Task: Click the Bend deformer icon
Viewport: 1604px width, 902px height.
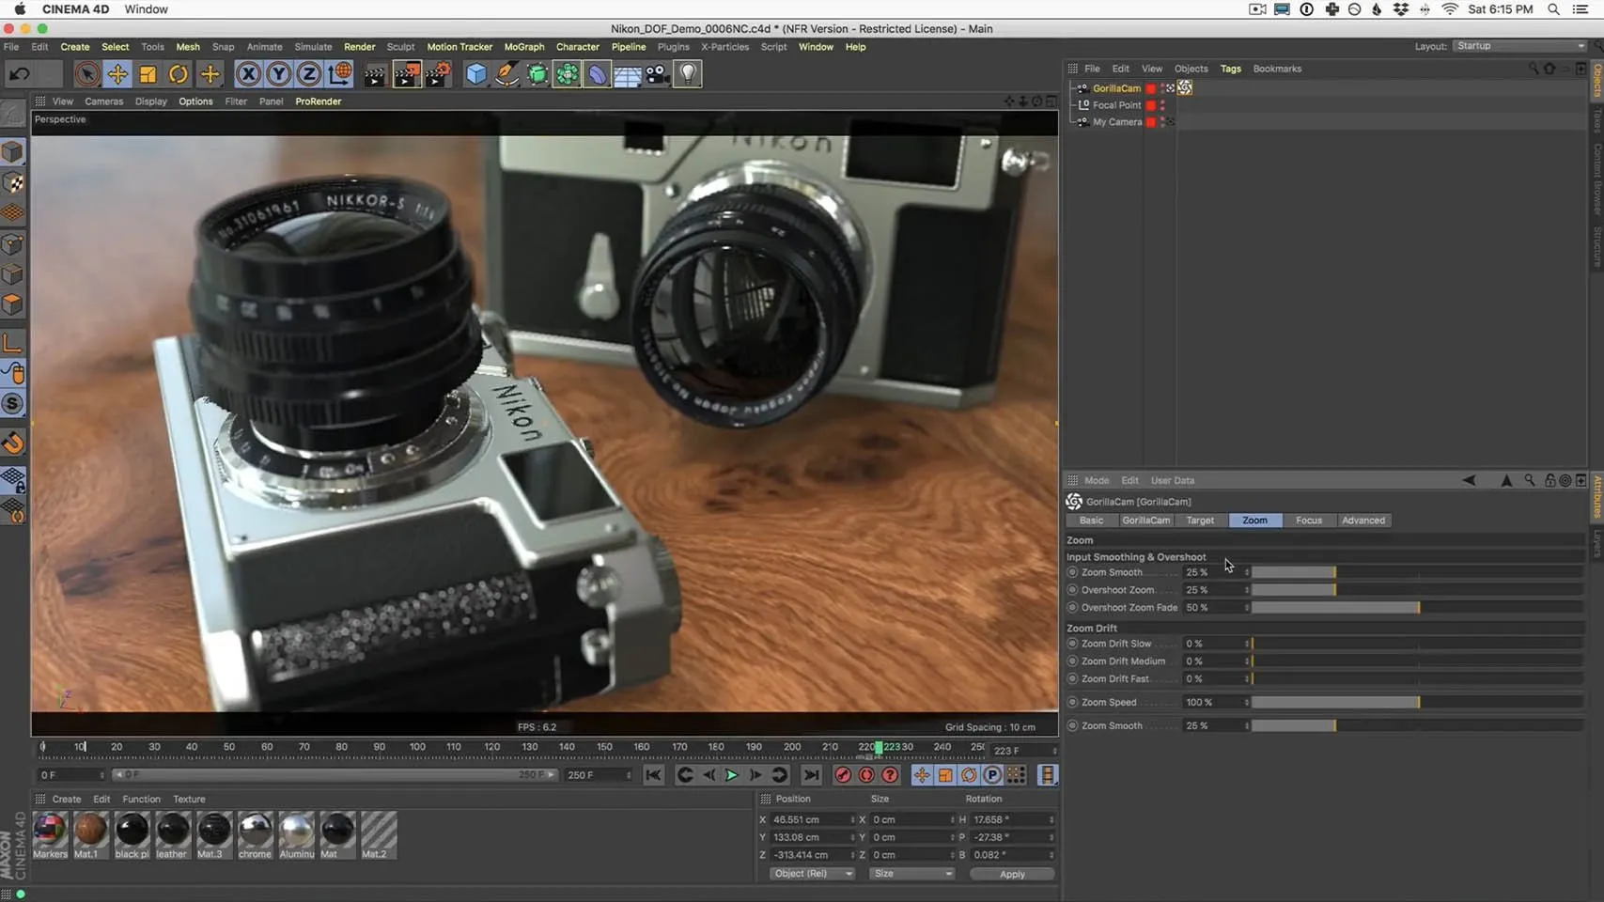Action: [x=597, y=73]
